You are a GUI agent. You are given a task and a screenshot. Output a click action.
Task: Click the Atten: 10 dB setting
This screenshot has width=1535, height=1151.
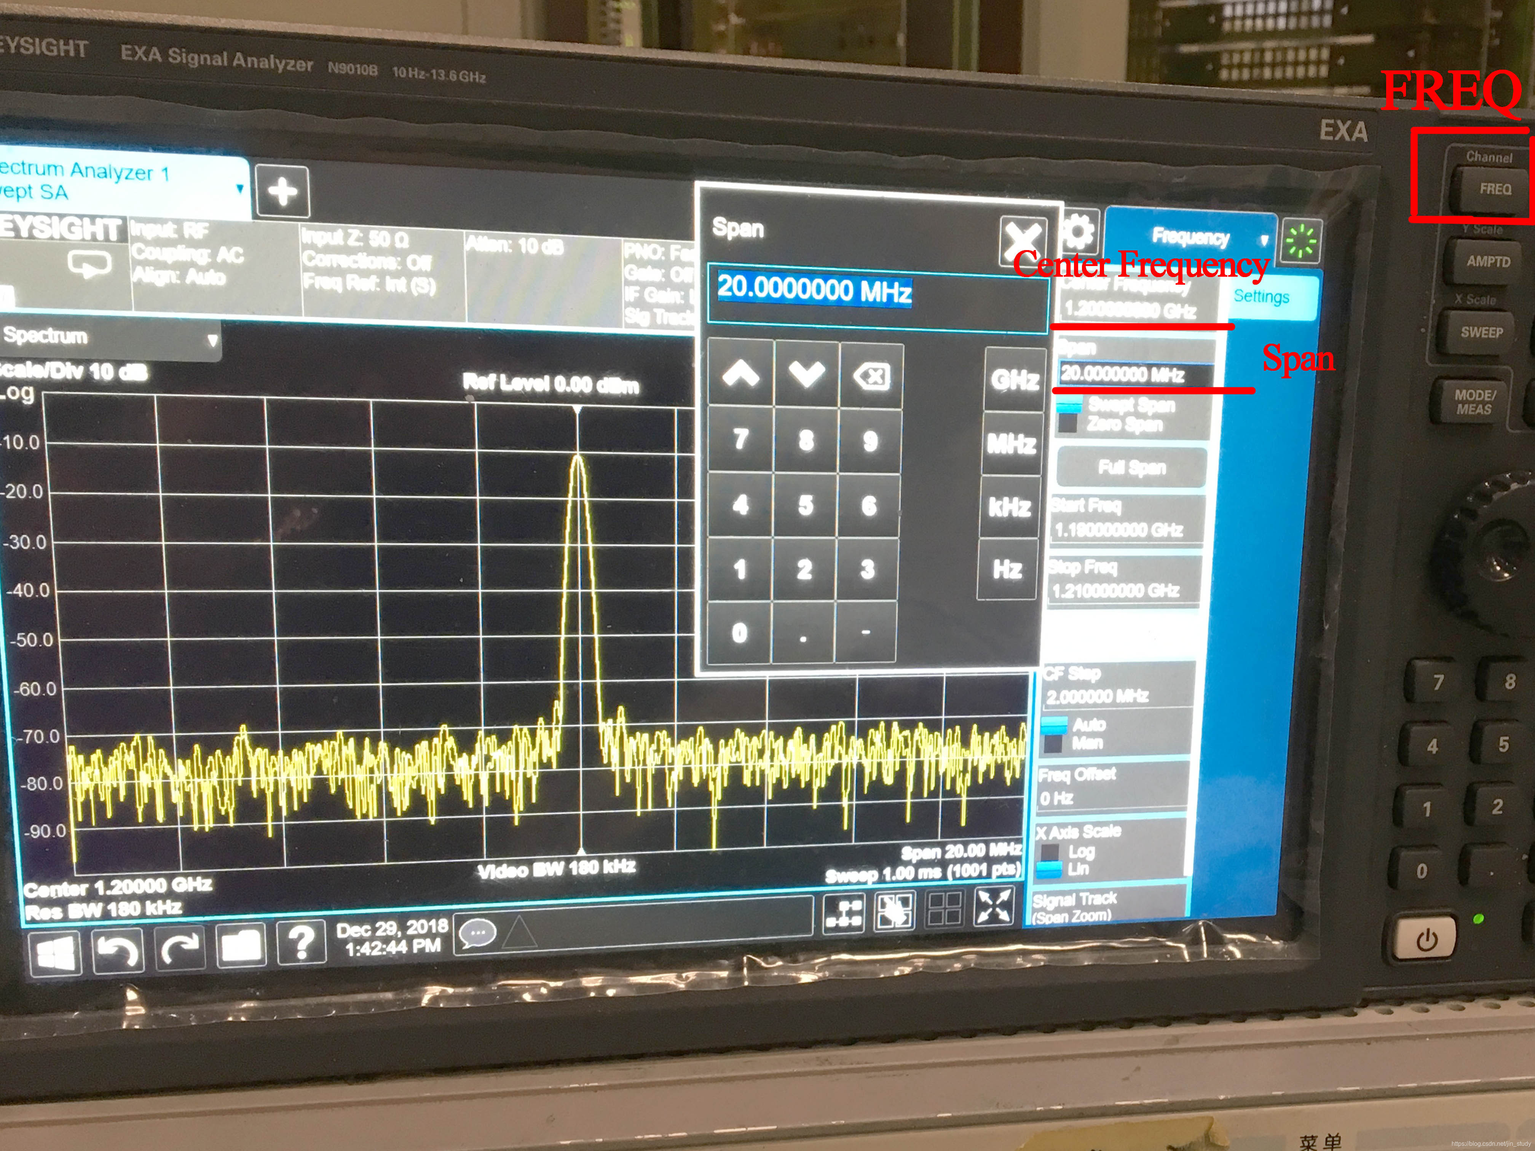[x=515, y=246]
